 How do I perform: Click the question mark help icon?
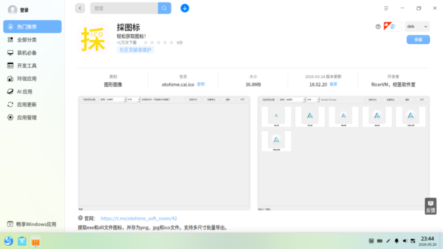click(x=378, y=27)
